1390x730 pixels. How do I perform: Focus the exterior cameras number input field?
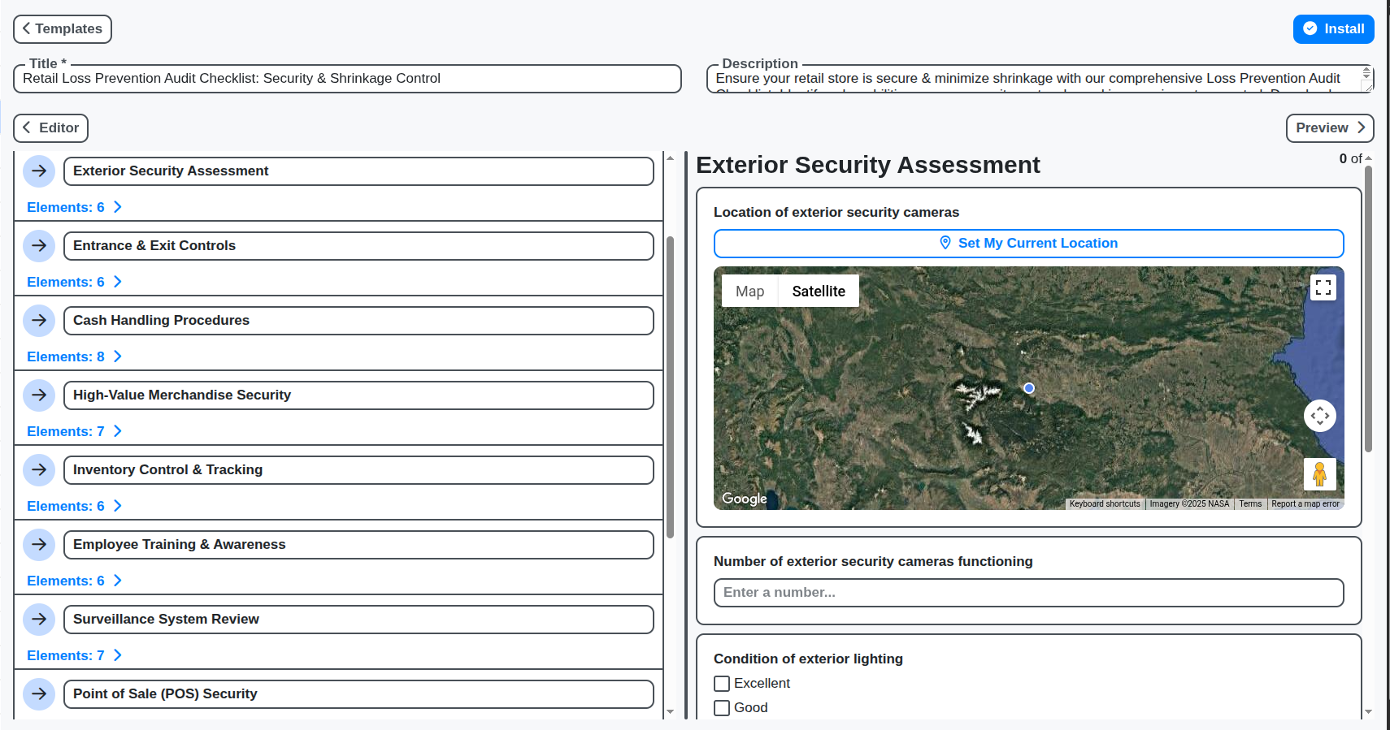point(1028,593)
